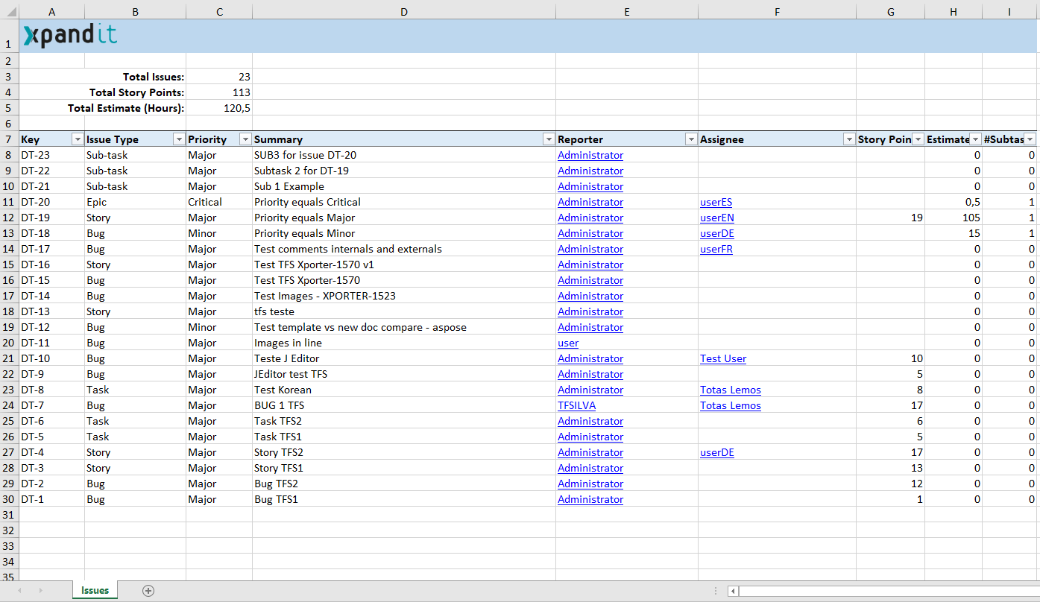Open the Key column filter dropdown
The height and width of the screenshot is (602, 1040).
77,139
